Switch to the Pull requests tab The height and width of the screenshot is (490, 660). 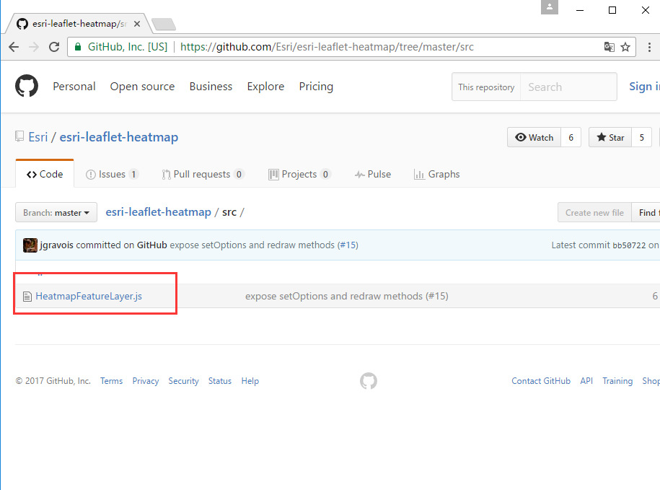[x=203, y=175]
